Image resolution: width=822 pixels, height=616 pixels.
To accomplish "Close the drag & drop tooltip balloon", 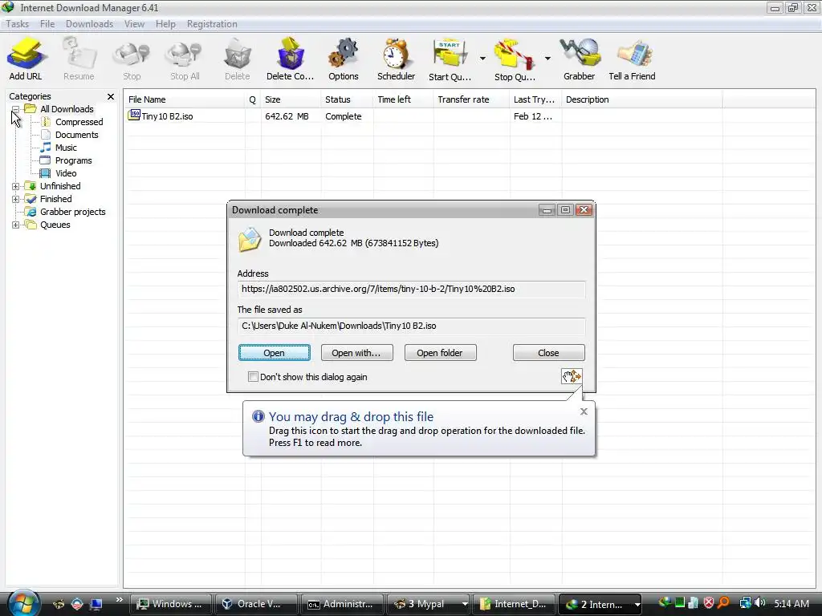I will click(584, 411).
